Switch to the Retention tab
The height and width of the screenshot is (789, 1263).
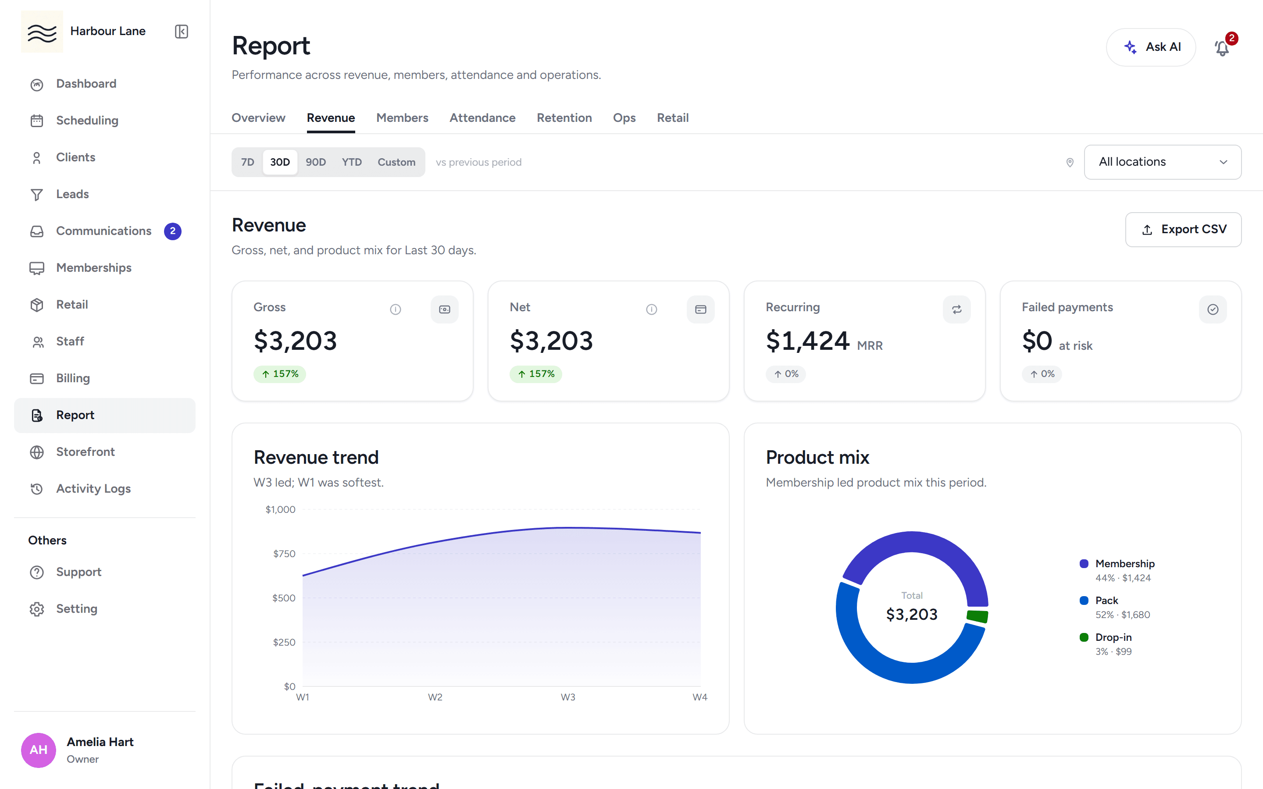point(564,118)
